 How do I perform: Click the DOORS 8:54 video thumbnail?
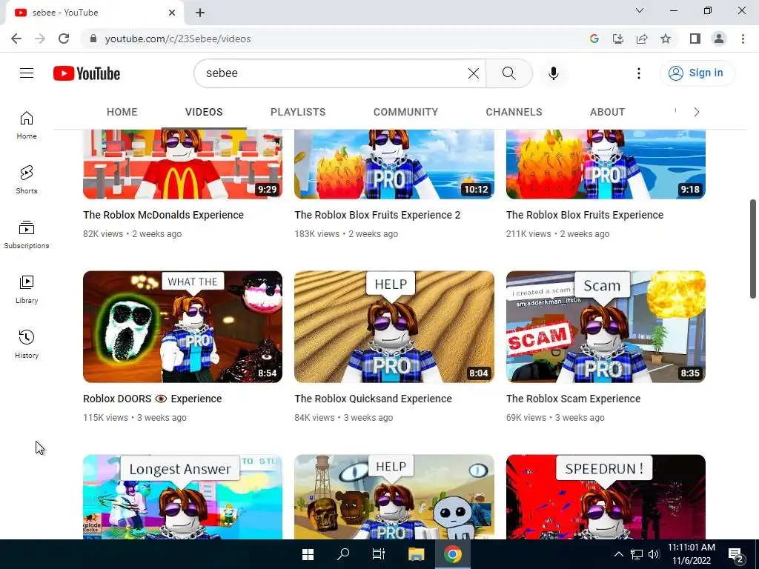(182, 327)
